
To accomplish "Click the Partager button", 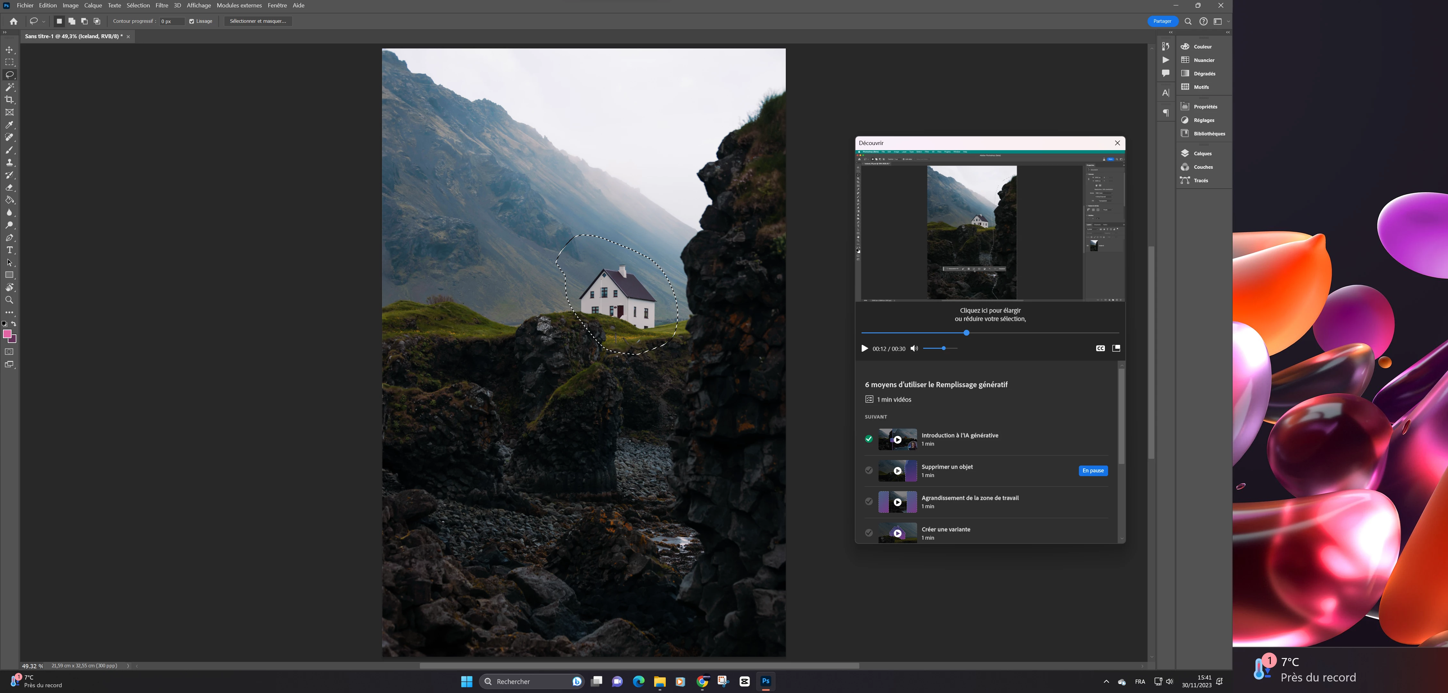I will tap(1162, 21).
